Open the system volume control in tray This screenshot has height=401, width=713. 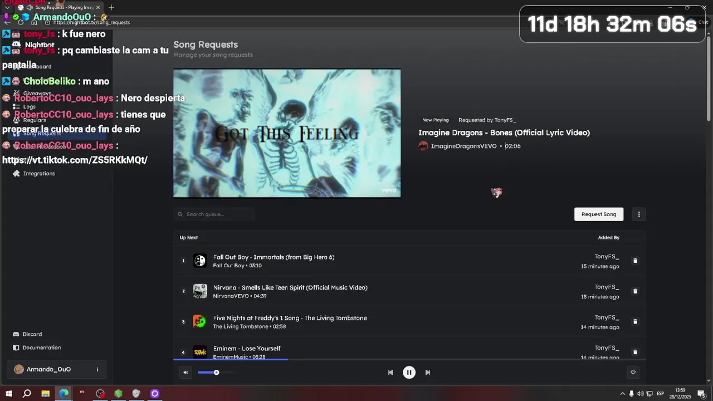pos(640,394)
